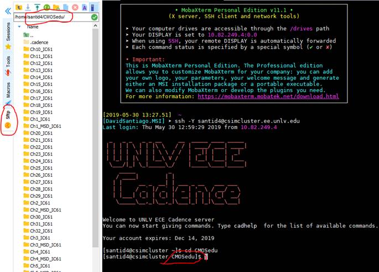The width and height of the screenshot is (379, 272).
Task: Select the Ch24_IC61 folder
Action: (x=38, y=161)
